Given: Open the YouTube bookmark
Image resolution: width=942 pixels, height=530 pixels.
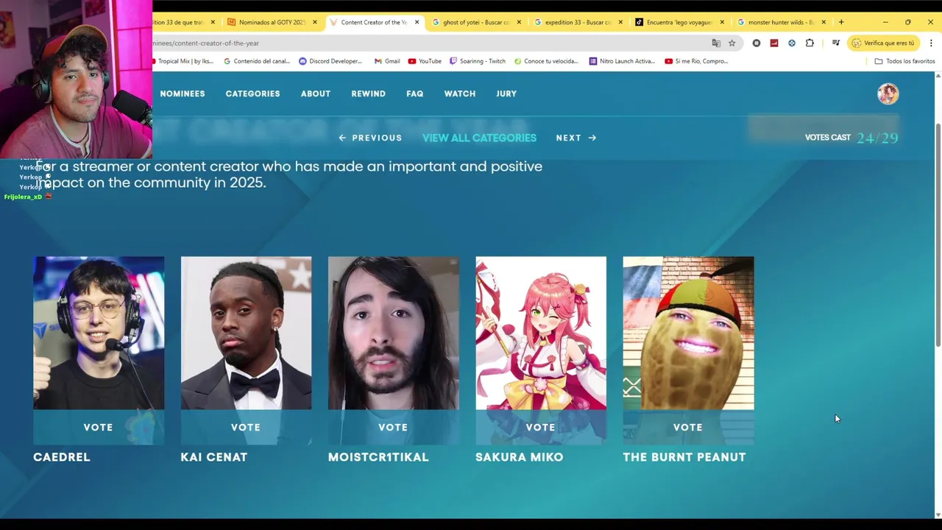Looking at the screenshot, I should coord(425,61).
